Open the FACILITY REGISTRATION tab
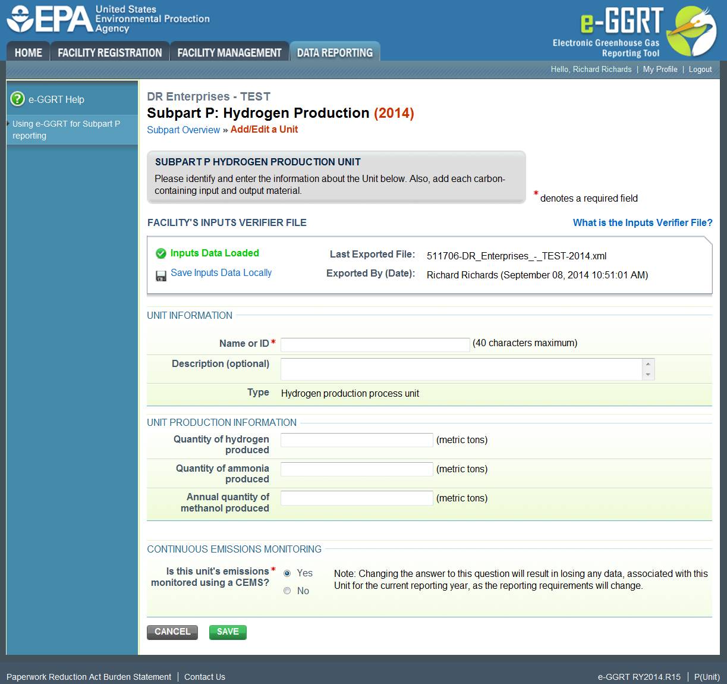 click(x=110, y=52)
